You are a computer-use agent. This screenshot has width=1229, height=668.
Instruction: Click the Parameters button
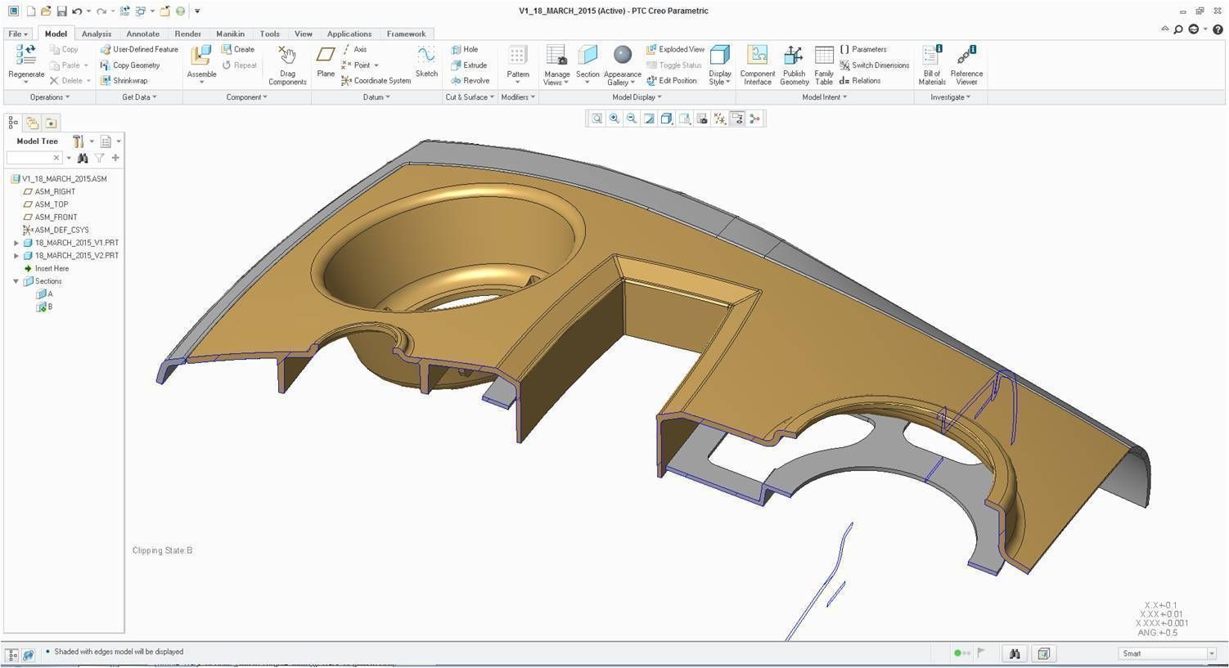click(x=863, y=49)
